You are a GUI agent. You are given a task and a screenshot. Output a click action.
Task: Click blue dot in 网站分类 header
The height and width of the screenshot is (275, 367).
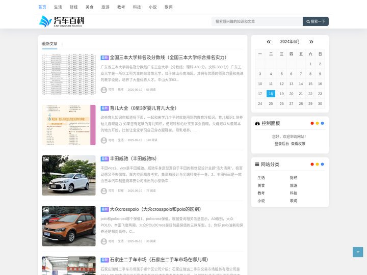pyautogui.click(x=322, y=164)
